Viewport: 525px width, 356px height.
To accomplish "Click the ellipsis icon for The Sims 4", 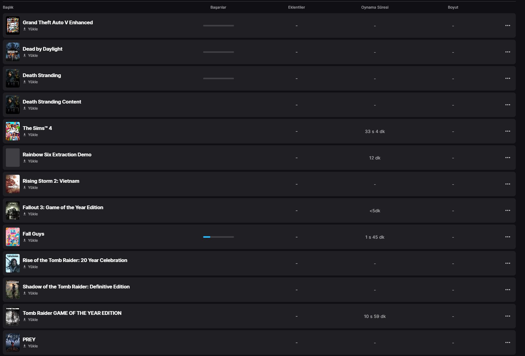I will click(507, 131).
